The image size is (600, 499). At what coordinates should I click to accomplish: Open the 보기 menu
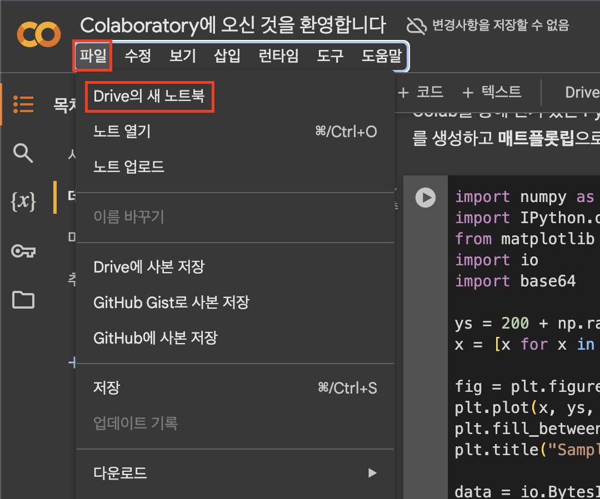pyautogui.click(x=183, y=56)
